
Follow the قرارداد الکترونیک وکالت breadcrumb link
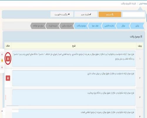[128, 4]
